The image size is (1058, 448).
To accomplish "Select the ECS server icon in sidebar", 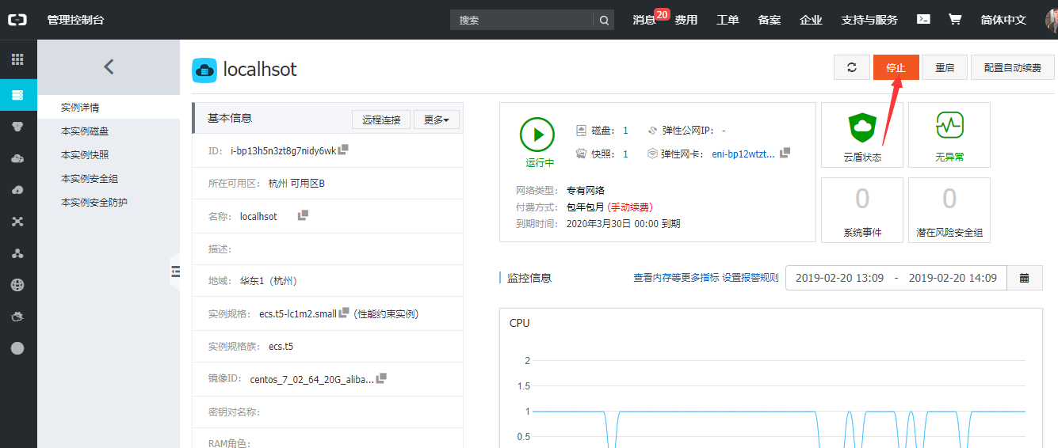I will click(17, 95).
